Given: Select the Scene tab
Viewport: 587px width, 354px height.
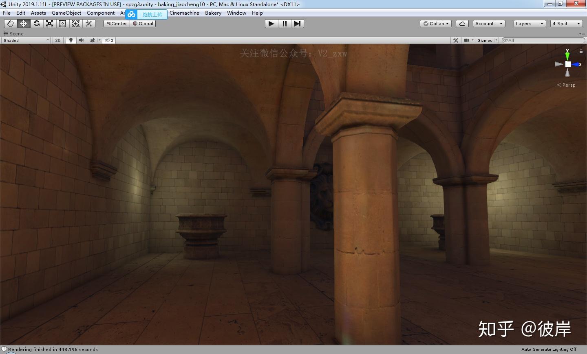Looking at the screenshot, I should (13, 34).
